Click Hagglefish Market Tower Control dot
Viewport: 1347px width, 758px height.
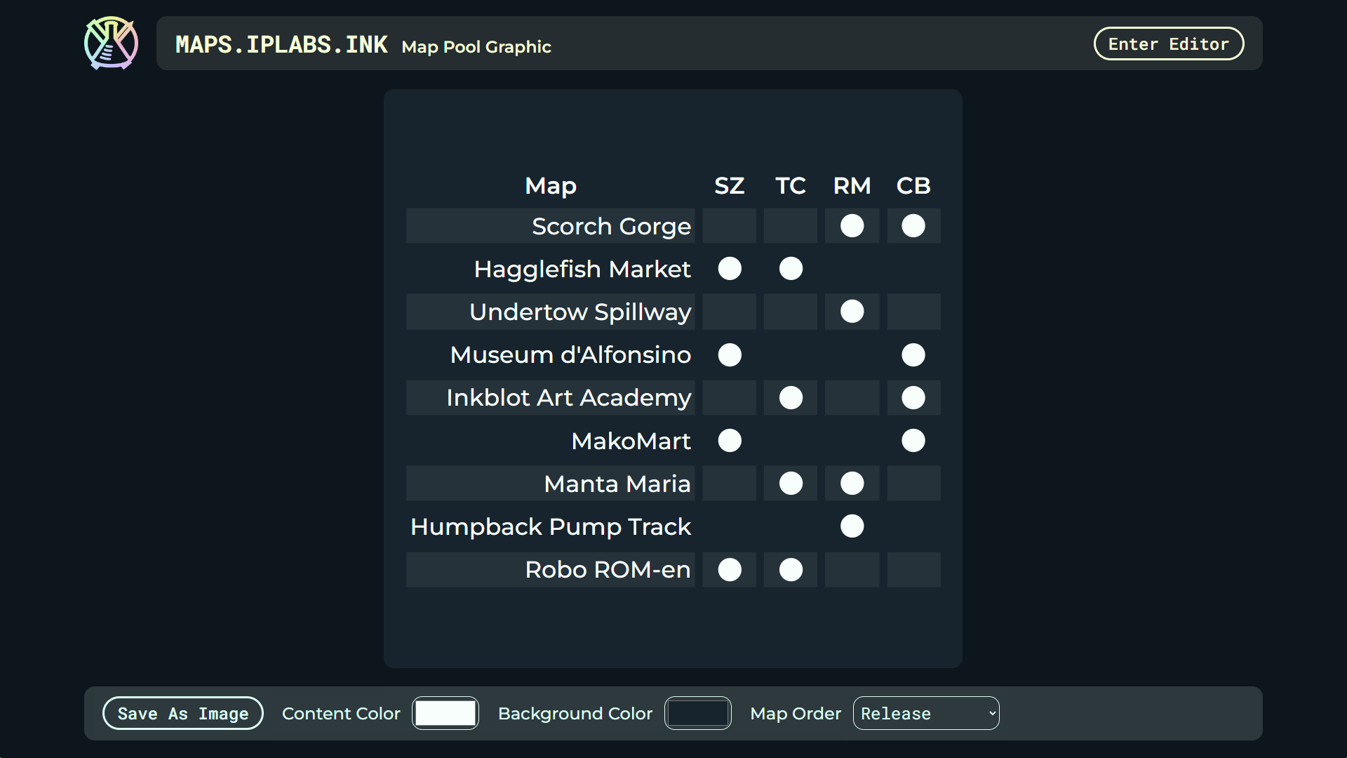click(791, 269)
